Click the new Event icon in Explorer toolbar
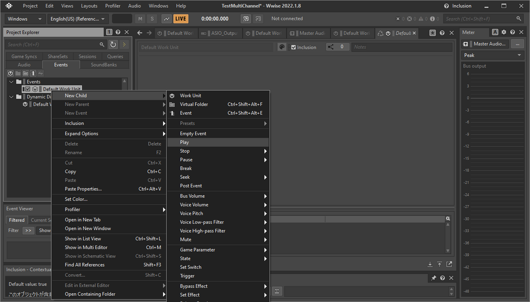Viewport: 530px width, 302px height. [x=33, y=73]
